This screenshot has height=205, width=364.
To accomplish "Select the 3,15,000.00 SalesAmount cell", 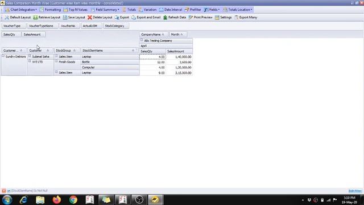I will click(x=179, y=73).
